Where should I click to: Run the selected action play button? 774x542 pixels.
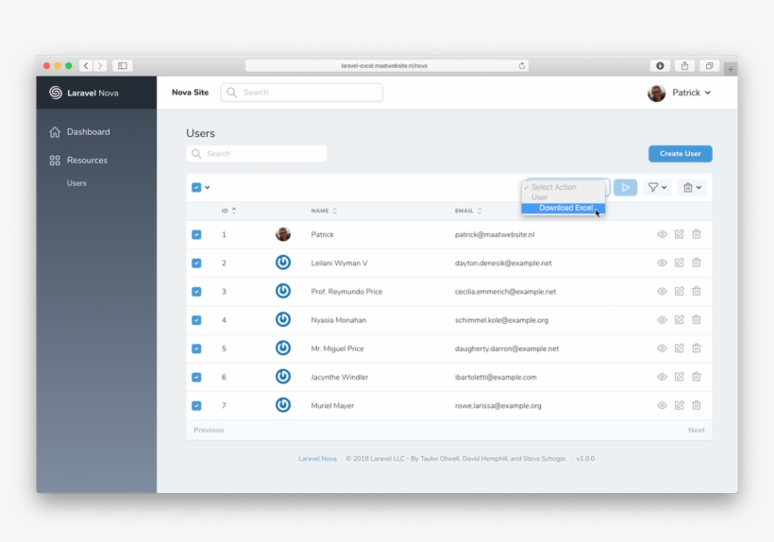[626, 188]
